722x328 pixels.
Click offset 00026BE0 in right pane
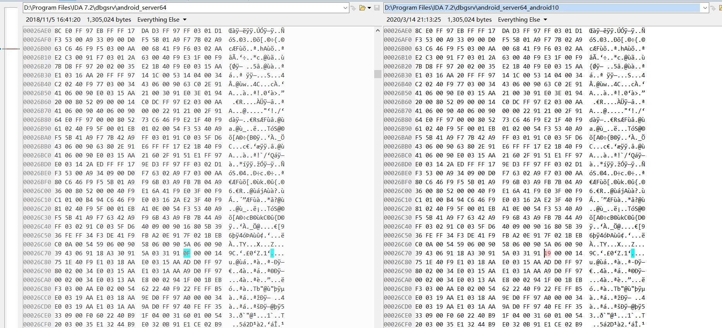[398, 173]
